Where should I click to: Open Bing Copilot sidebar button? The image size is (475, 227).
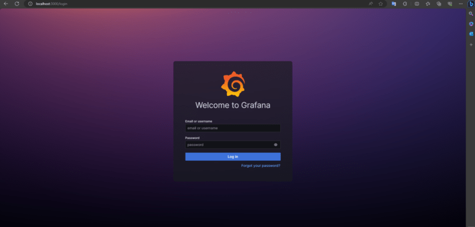click(471, 4)
